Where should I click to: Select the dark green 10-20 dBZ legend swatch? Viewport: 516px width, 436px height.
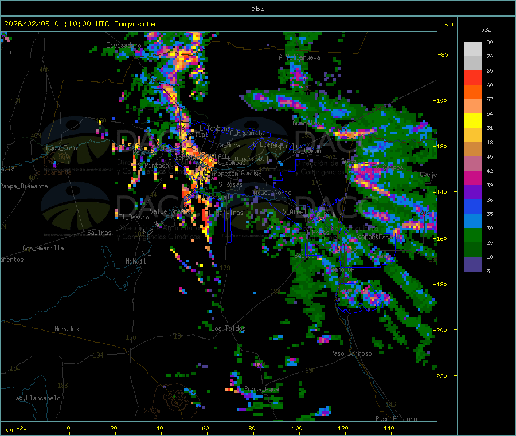tap(472, 250)
